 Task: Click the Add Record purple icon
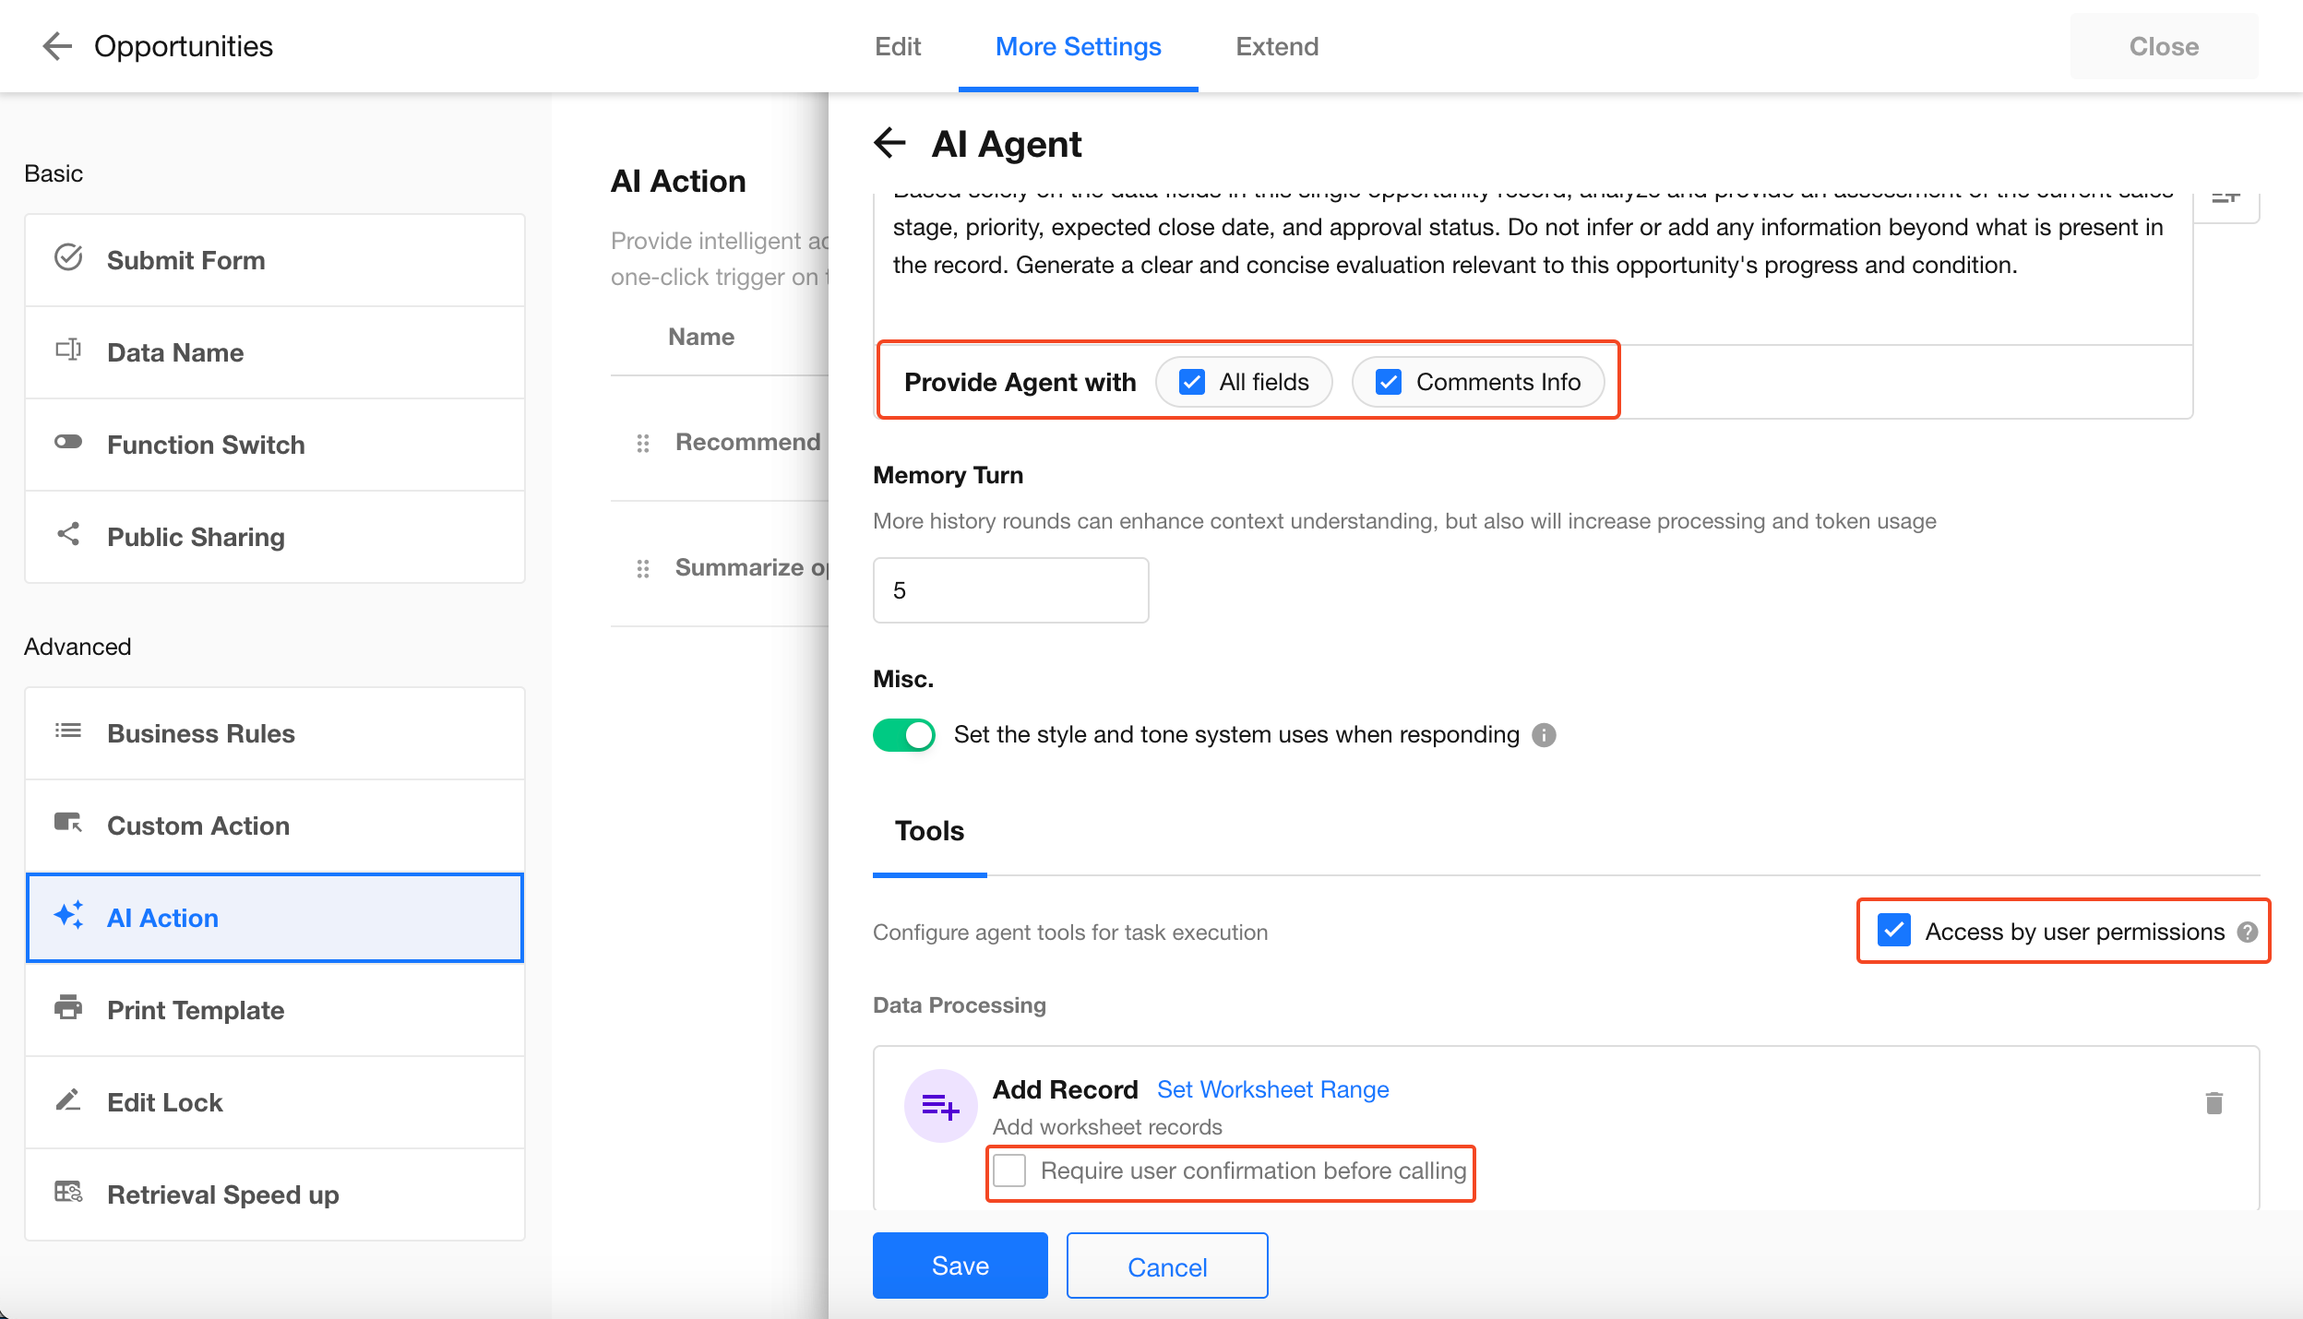[940, 1106]
